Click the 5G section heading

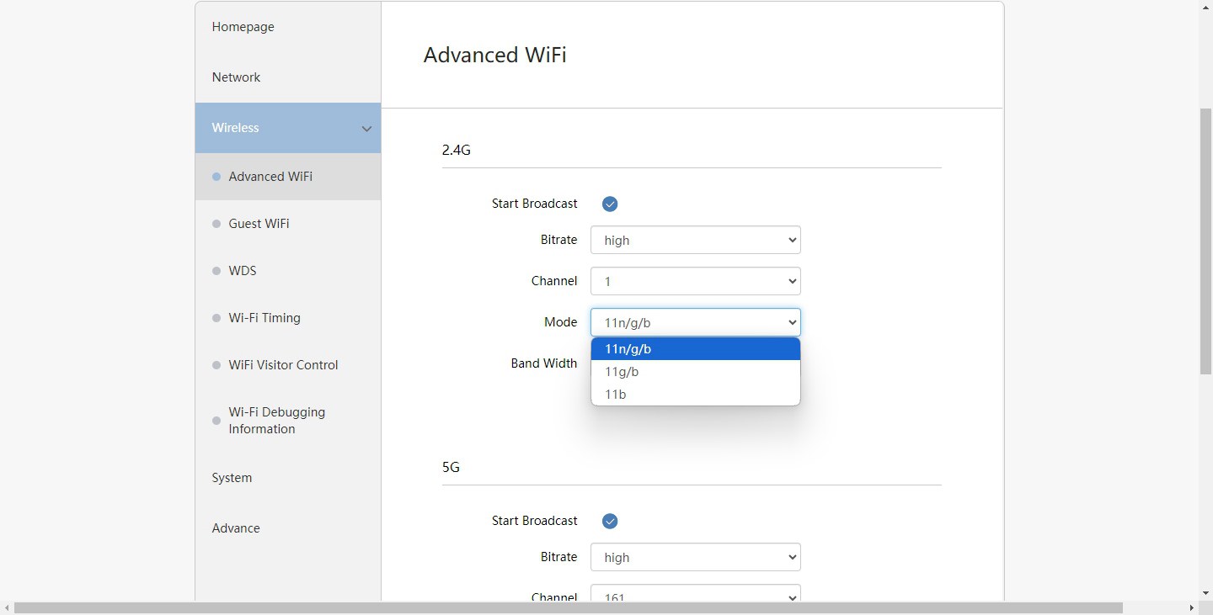[451, 468]
